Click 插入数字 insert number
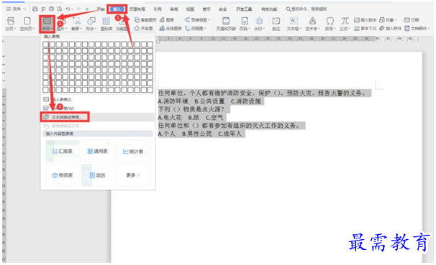This screenshot has height=265, width=436. [365, 20]
